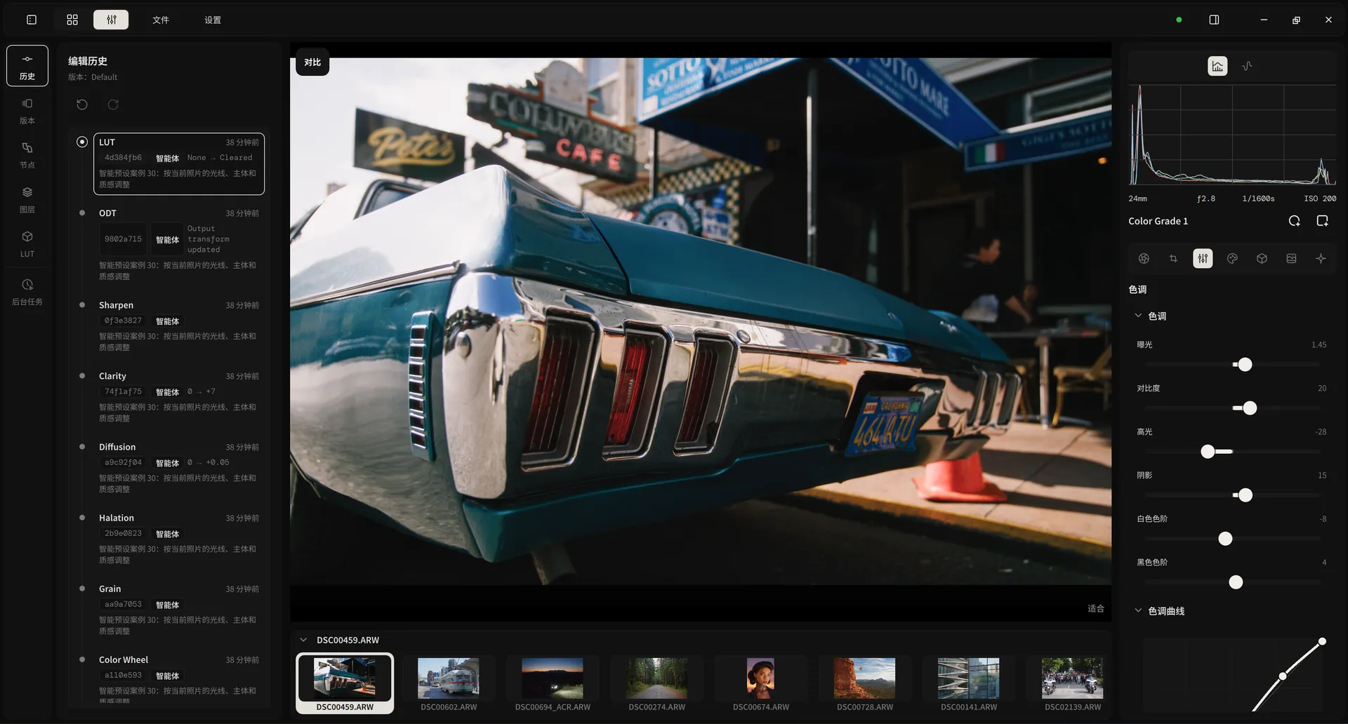Open the 节点 nodes sidebar item
The height and width of the screenshot is (724, 1348).
(27, 155)
